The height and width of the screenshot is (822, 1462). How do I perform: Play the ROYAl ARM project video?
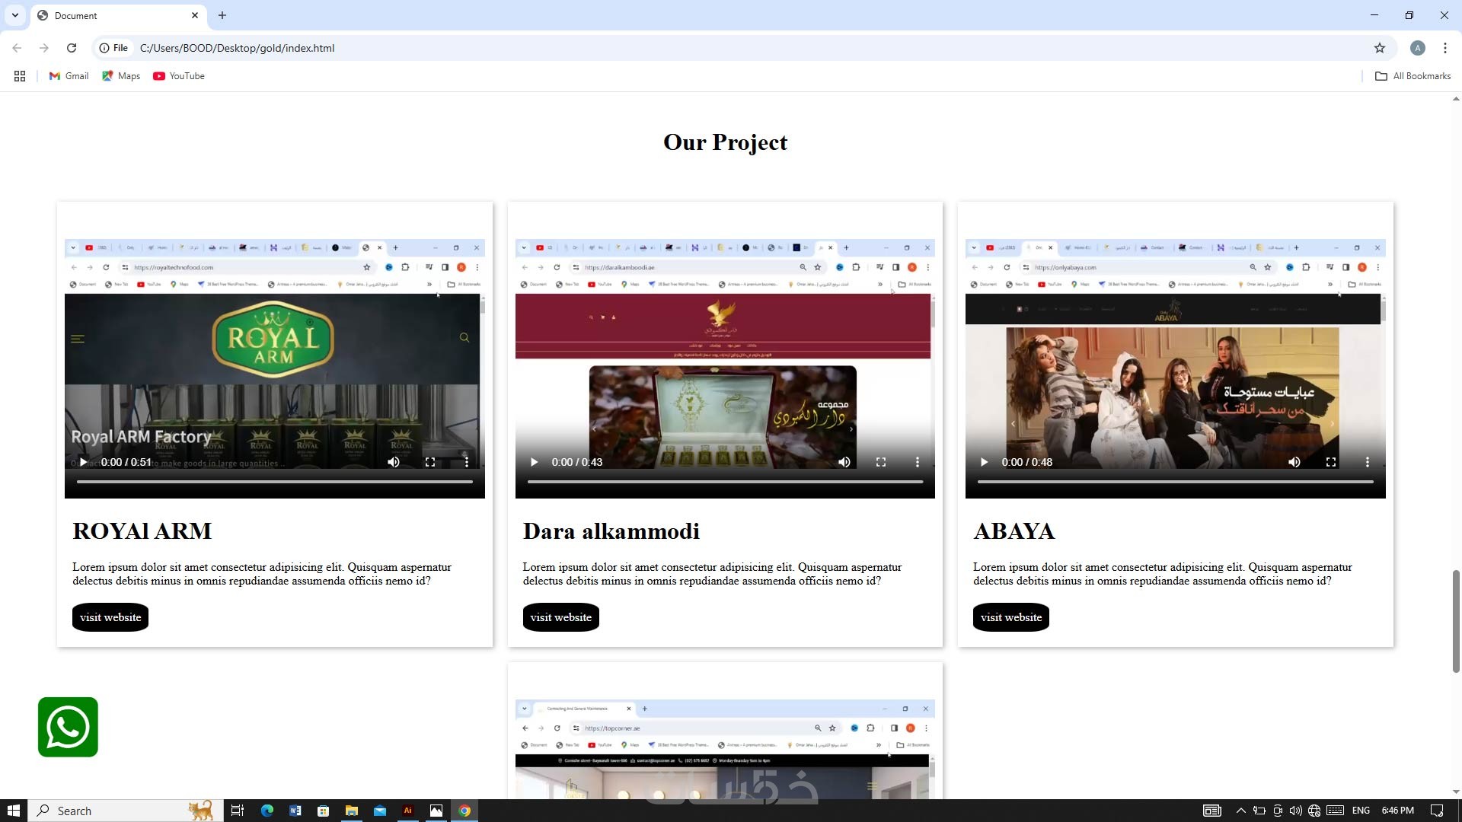coord(83,462)
